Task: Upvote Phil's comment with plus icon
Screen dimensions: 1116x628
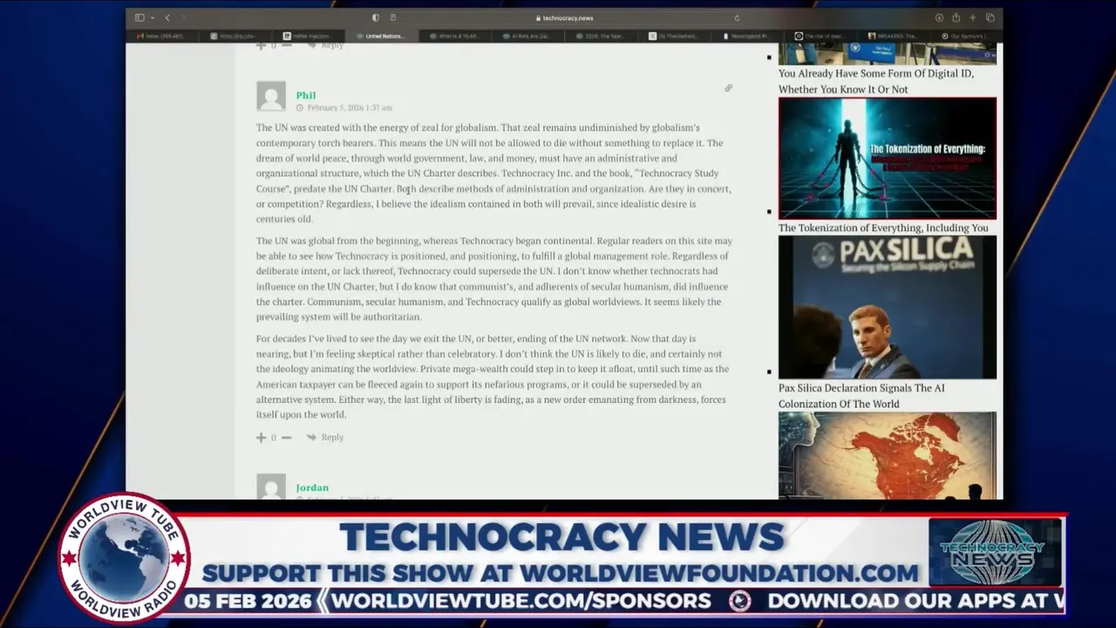Action: pyautogui.click(x=261, y=437)
